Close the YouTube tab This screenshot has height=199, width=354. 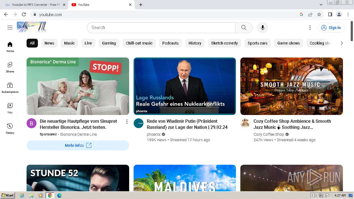coord(130,5)
